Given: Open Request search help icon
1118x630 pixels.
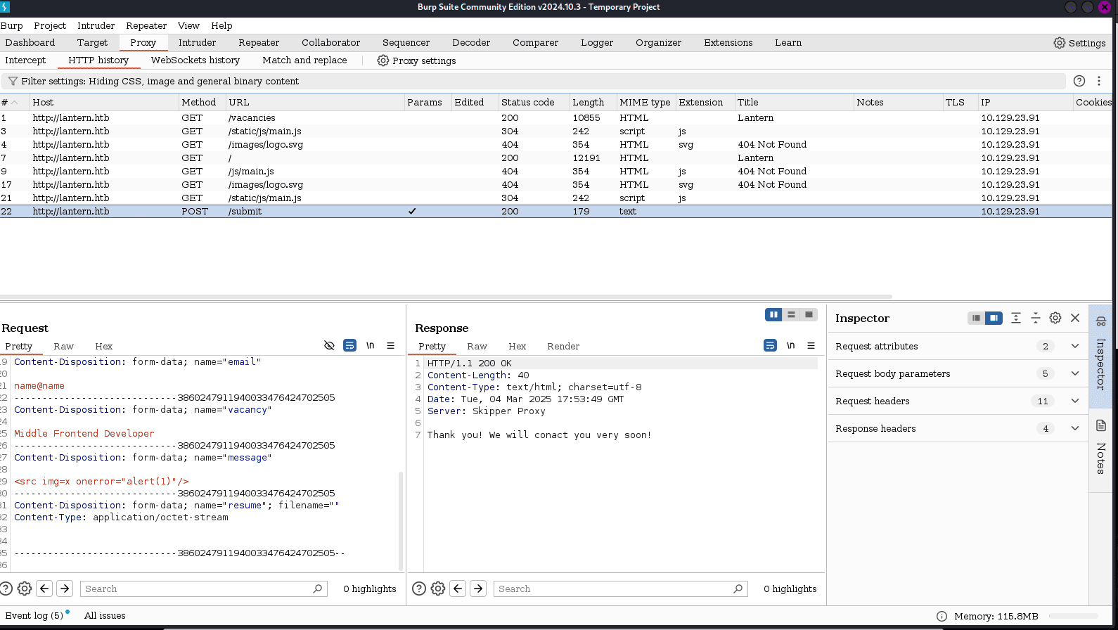Looking at the screenshot, I should (6, 589).
